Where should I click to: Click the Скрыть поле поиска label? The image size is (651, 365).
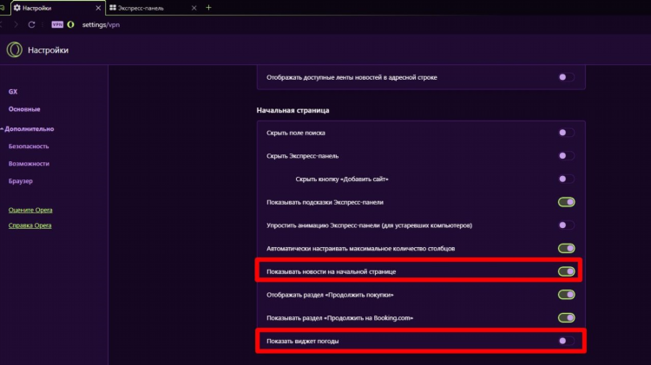click(296, 134)
